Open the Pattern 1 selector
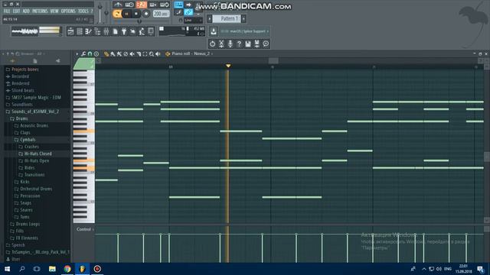The width and height of the screenshot is (490, 275). point(227,18)
